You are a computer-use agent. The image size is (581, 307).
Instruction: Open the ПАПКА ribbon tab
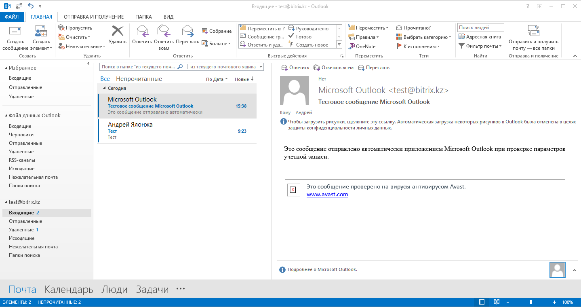pos(143,17)
